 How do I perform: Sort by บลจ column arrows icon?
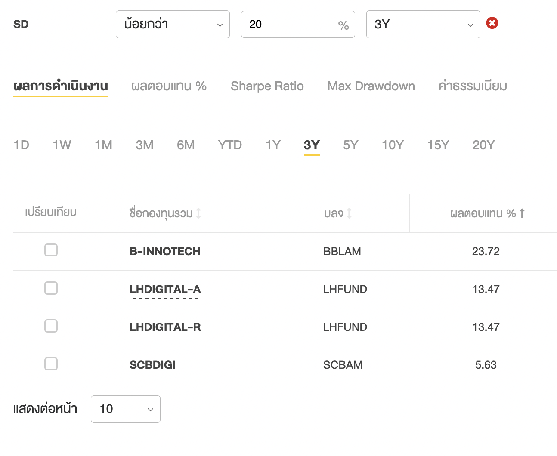pyautogui.click(x=349, y=213)
